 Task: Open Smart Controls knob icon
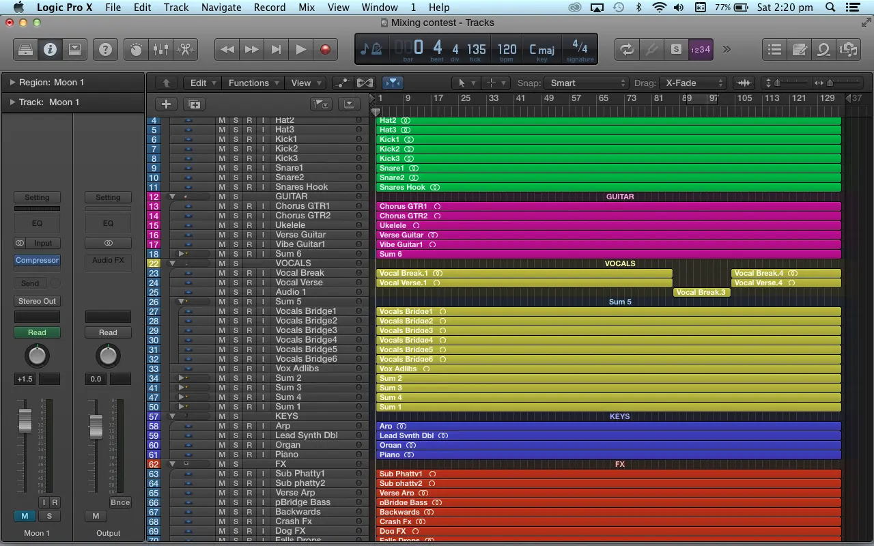pyautogui.click(x=136, y=49)
